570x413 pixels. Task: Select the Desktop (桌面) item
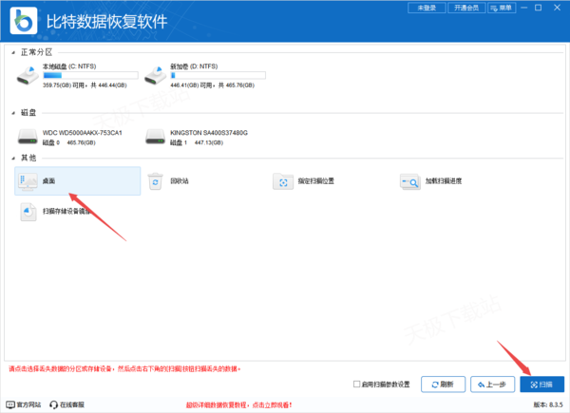click(78, 181)
